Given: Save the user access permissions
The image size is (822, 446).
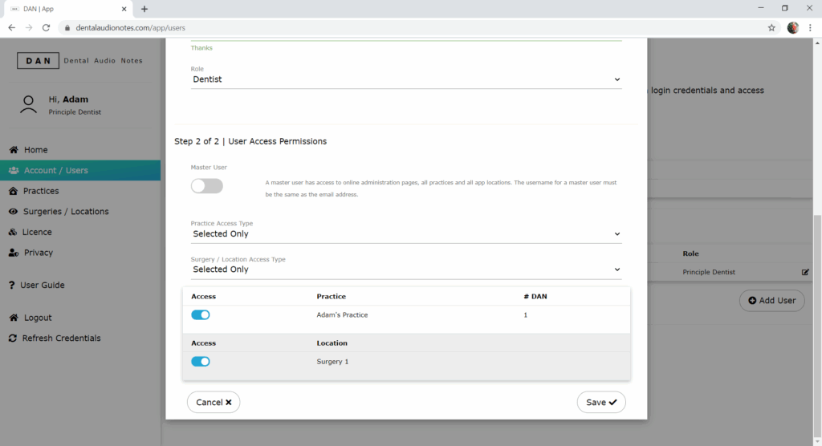Looking at the screenshot, I should (x=600, y=402).
